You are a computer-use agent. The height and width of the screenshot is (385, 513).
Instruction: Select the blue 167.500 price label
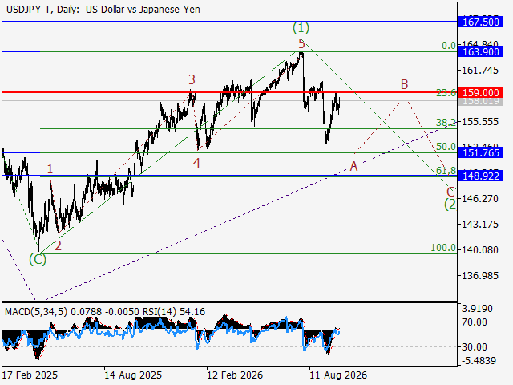click(481, 22)
